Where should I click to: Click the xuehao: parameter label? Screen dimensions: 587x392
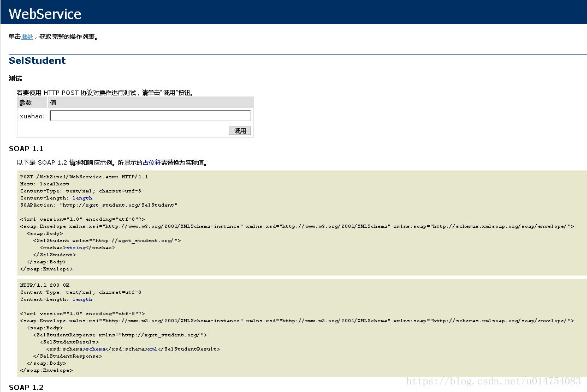click(32, 116)
